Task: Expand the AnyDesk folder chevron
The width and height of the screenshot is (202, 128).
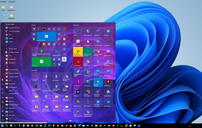Action: pyautogui.click(x=28, y=101)
